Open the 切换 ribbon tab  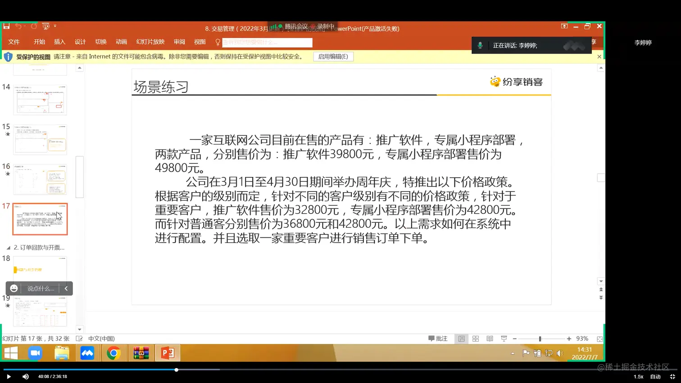(101, 42)
